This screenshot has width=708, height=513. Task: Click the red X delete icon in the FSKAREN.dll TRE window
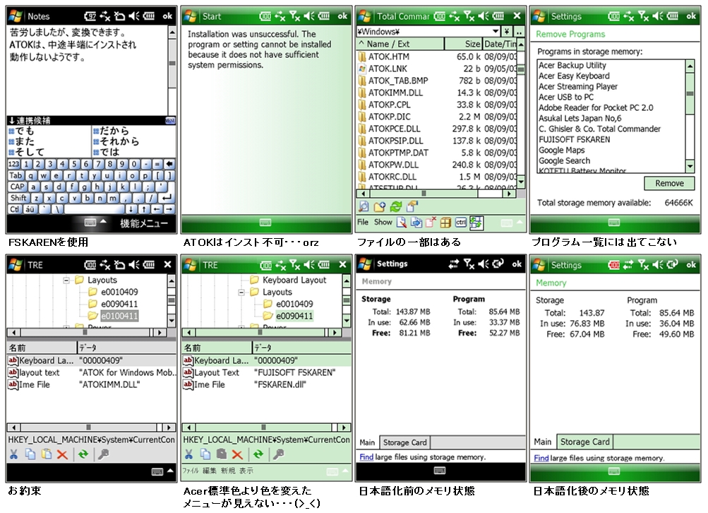click(x=237, y=454)
